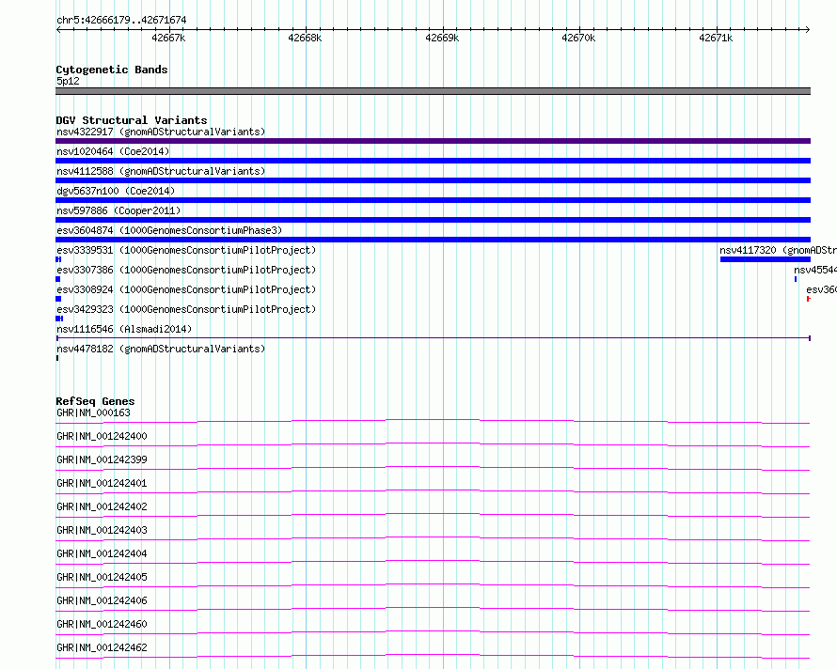The width and height of the screenshot is (837, 669).
Task: Select transcript GHR|NM_001242406
Action: (x=102, y=600)
